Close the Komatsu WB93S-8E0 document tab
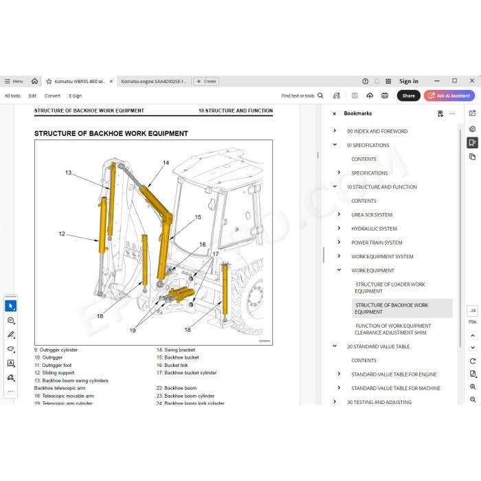481x481 pixels. click(x=111, y=81)
